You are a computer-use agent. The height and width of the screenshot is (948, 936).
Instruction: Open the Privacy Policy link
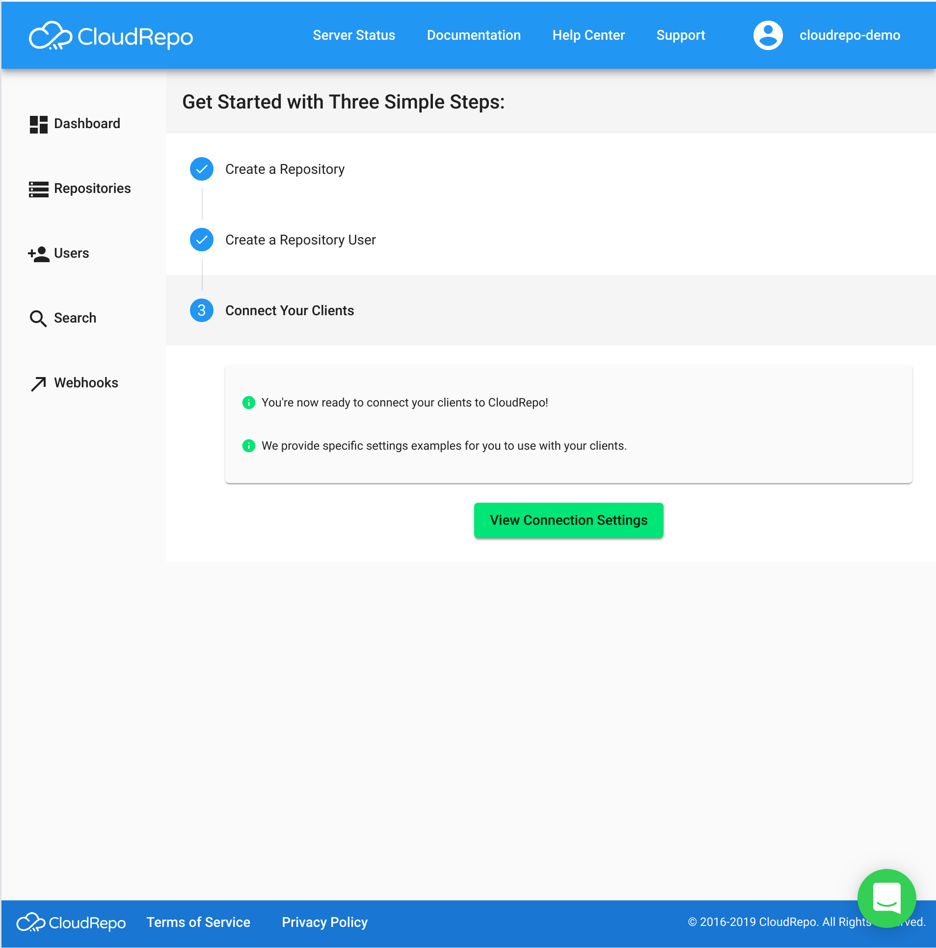click(324, 922)
